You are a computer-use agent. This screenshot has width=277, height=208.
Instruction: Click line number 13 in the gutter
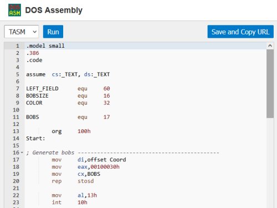tap(16, 131)
